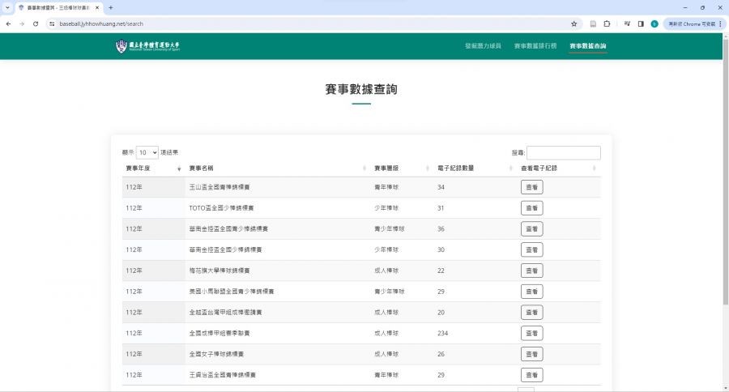Viewport: 729px width, 392px height.
Task: Open the browser side panel icon
Action: pos(640,23)
